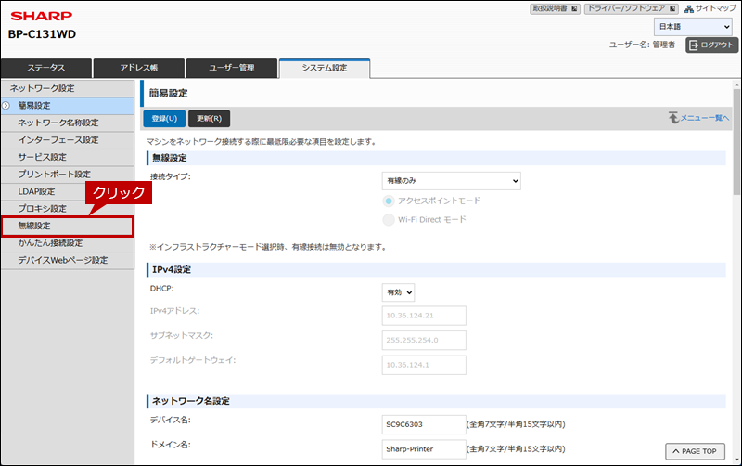Viewport: 742px width, 466px height.
Task: Expand the 接続タイプ dropdown
Action: click(451, 180)
